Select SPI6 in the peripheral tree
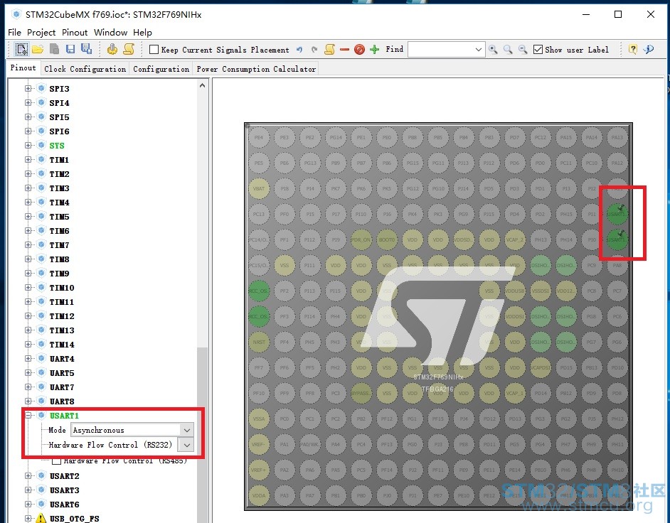The width and height of the screenshot is (670, 523). tap(59, 131)
